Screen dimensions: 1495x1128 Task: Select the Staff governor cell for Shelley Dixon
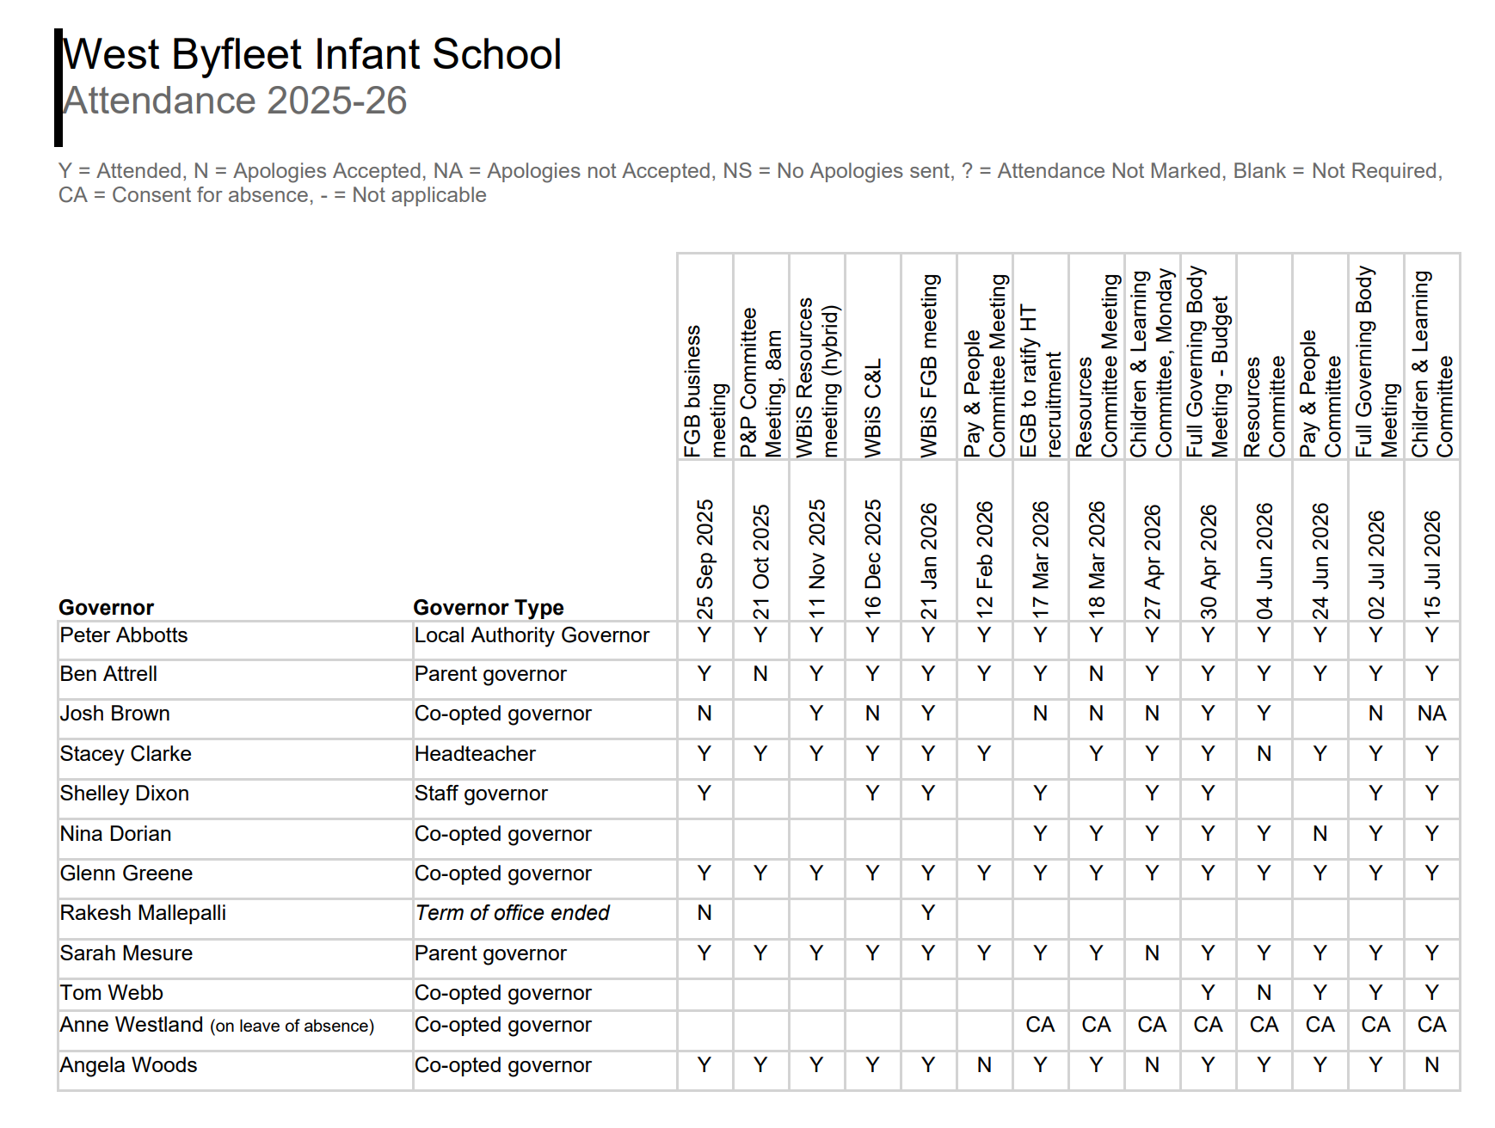pyautogui.click(x=544, y=794)
